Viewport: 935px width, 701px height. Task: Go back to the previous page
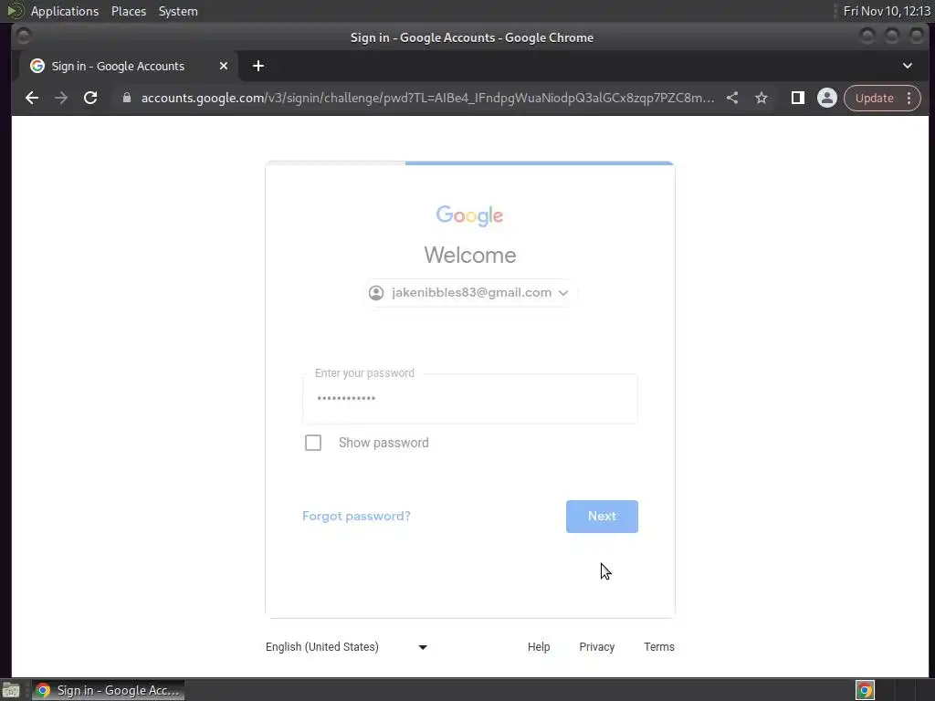pyautogui.click(x=32, y=98)
